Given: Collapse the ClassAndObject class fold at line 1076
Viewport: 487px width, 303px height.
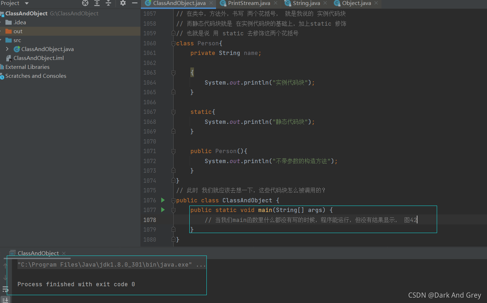Looking at the screenshot, I should click(174, 200).
